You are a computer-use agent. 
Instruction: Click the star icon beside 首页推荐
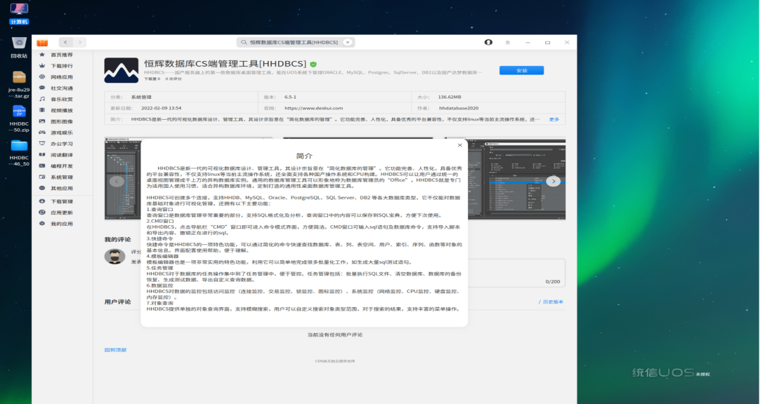point(42,54)
